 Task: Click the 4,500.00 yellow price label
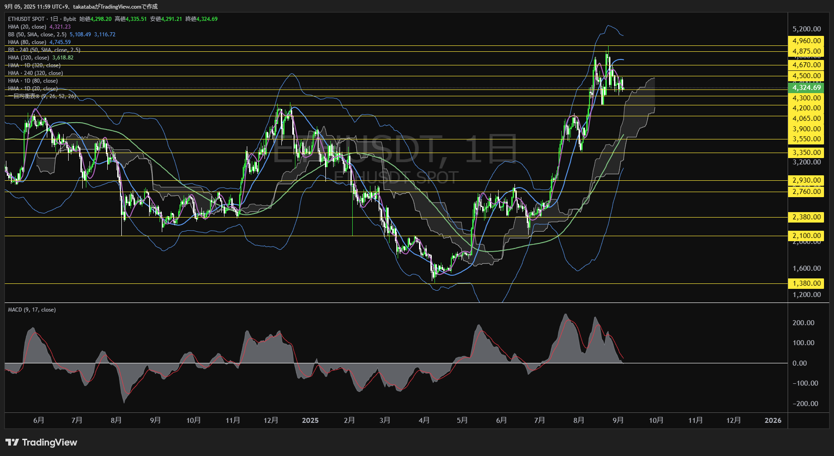click(807, 76)
